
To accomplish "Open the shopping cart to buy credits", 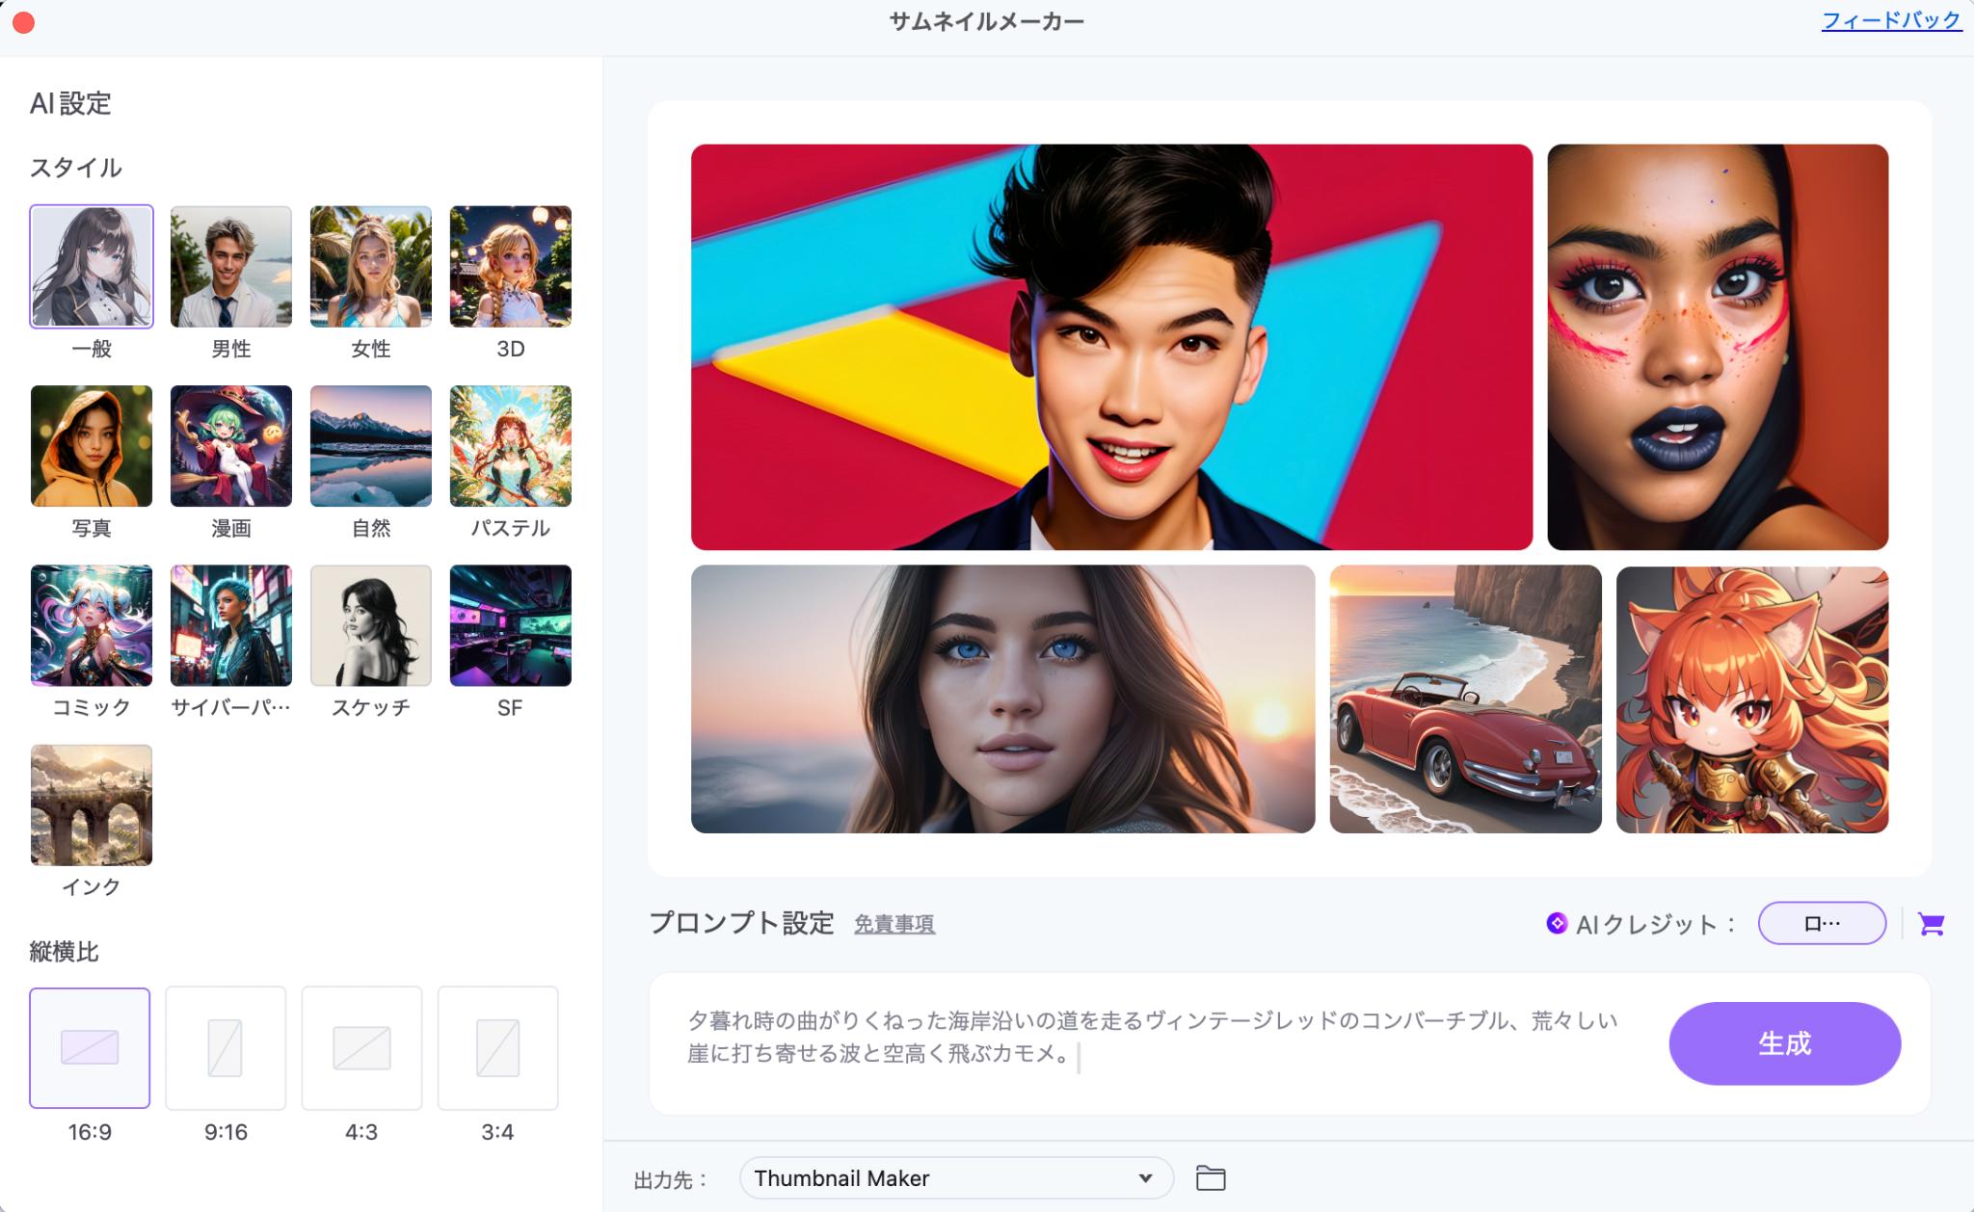I will tap(1931, 924).
